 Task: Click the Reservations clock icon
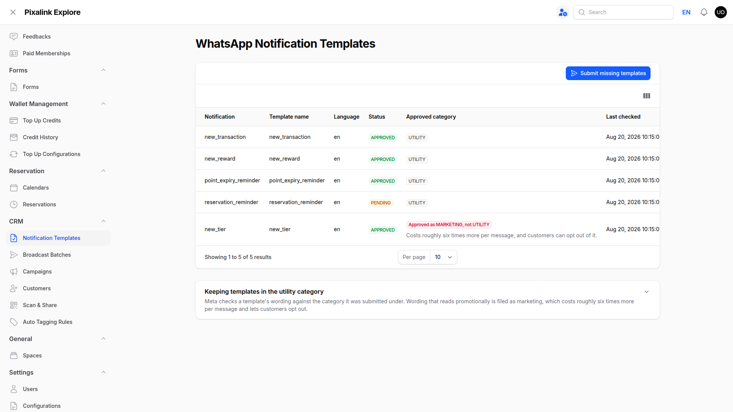coord(14,204)
